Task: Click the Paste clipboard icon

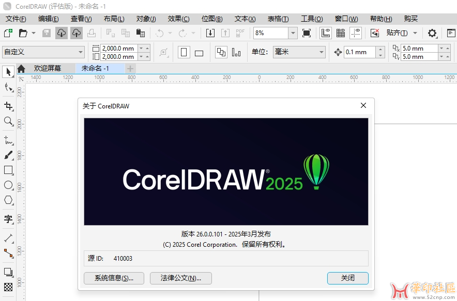Action: point(141,33)
